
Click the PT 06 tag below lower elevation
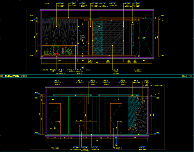pyautogui.click(x=75, y=147)
